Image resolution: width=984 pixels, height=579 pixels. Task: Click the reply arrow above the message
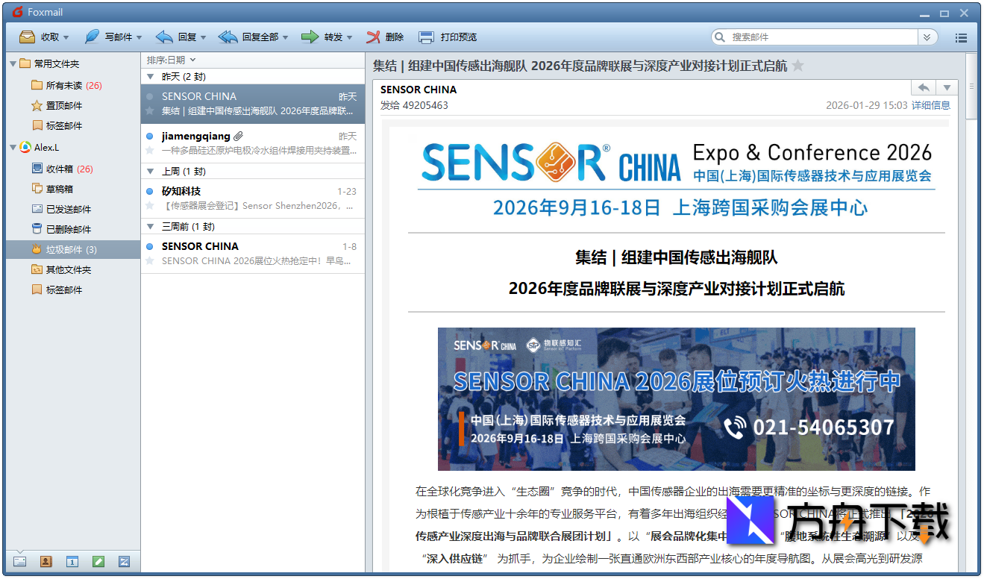(922, 87)
